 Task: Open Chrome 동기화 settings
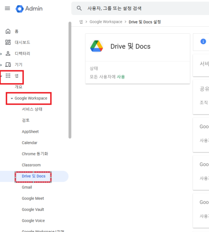35,154
